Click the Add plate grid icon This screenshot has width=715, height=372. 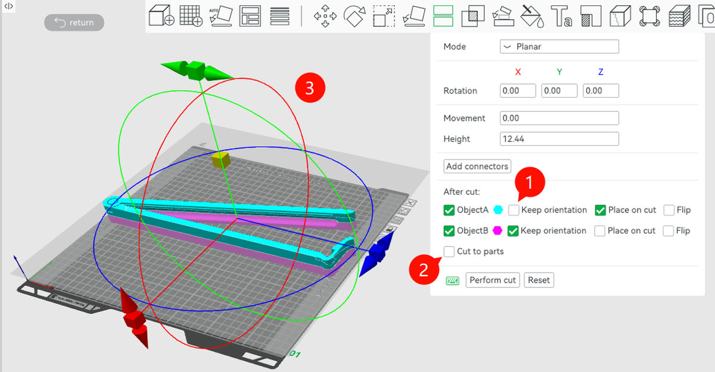(191, 15)
